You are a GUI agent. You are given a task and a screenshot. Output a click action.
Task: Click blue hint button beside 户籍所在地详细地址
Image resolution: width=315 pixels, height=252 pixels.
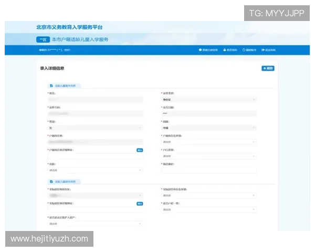click(x=140, y=150)
